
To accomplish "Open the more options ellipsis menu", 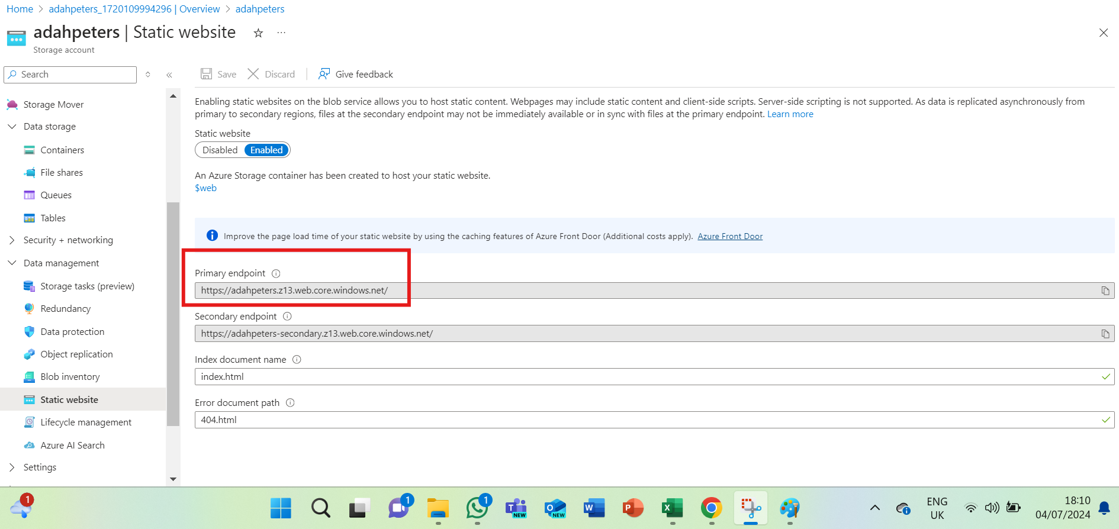I will (281, 33).
